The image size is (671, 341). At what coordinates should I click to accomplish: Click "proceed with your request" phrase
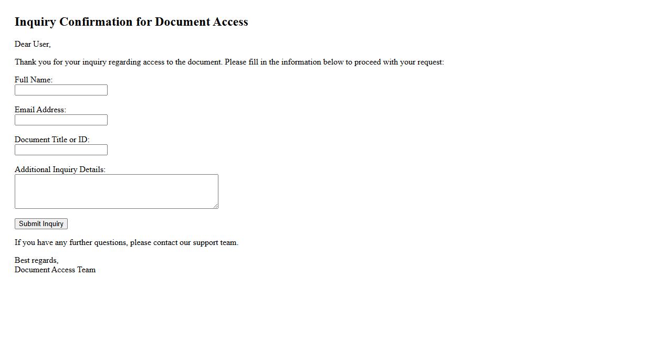pos(398,62)
